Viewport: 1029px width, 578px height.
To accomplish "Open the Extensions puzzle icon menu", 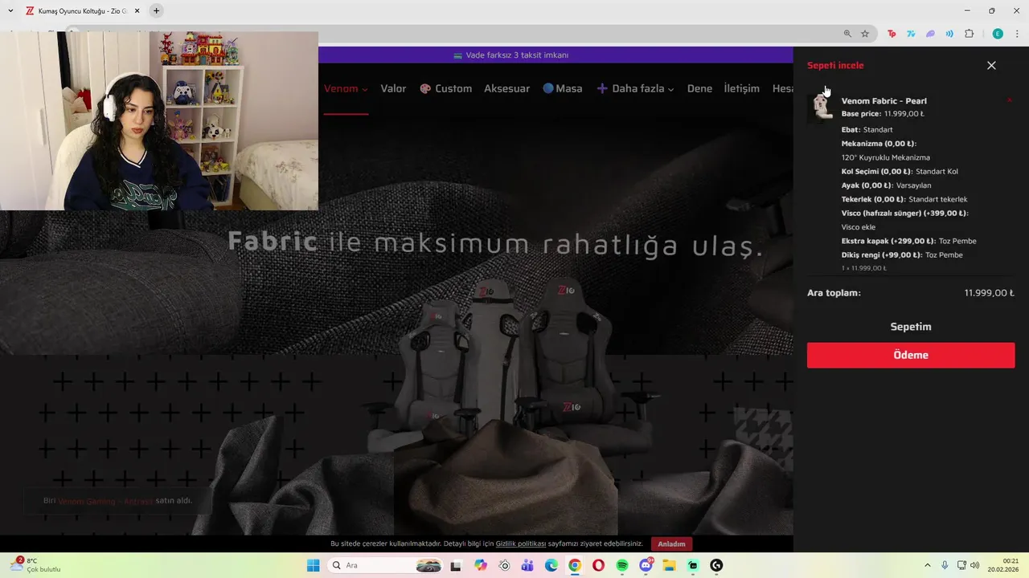I will 969,34.
